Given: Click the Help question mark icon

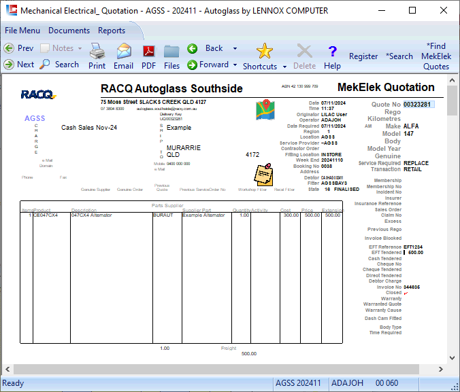Looking at the screenshot, I should click(332, 52).
